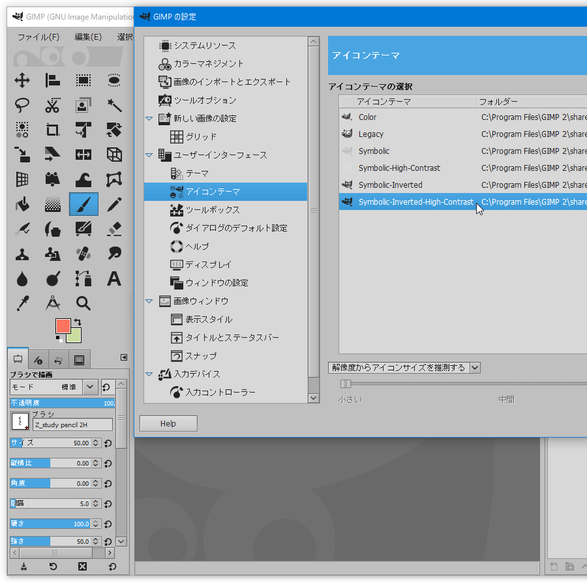Click the brush name field Z_study pencil 2H

(72, 425)
